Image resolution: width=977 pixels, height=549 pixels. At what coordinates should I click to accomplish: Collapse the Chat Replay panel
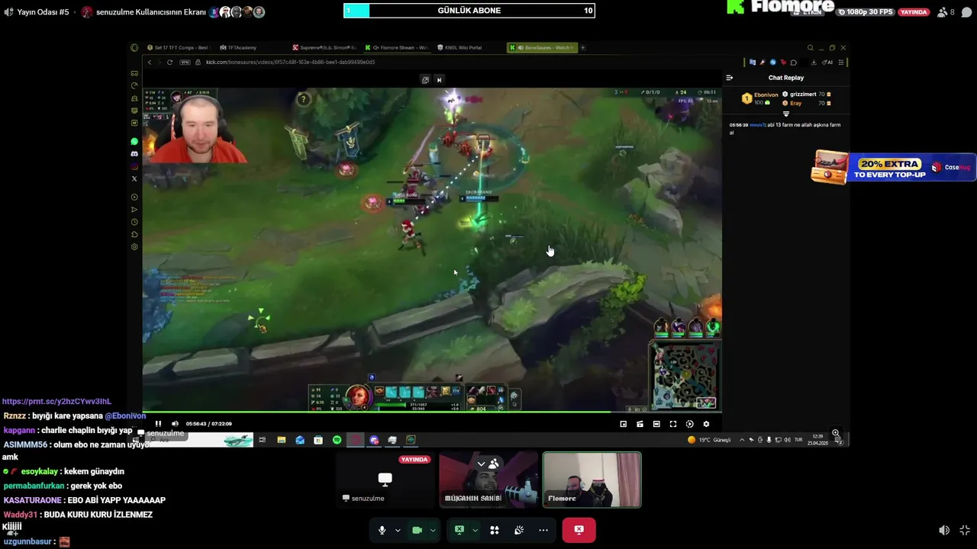[730, 78]
